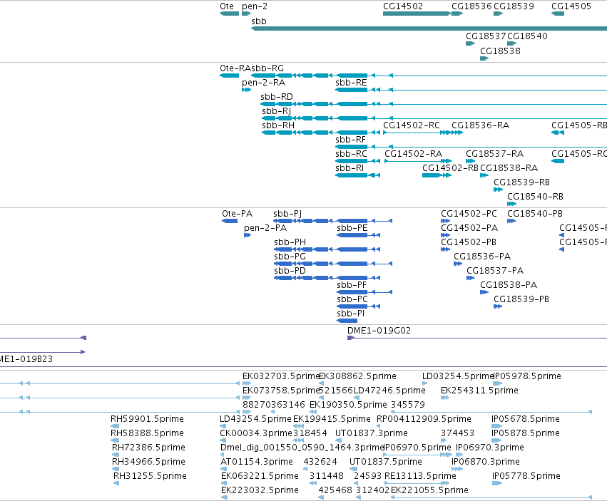Click the RE13113.5prime EST
607x501 pixels.
point(417,483)
